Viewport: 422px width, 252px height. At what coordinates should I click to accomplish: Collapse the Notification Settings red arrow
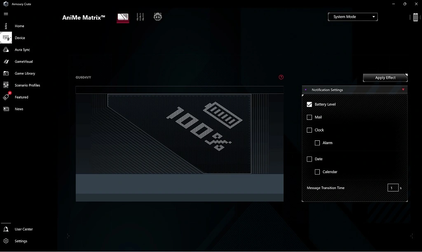(403, 89)
